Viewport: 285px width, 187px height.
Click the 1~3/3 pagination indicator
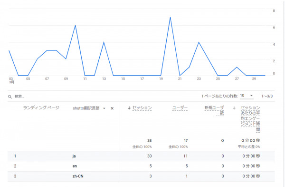pos(267,96)
